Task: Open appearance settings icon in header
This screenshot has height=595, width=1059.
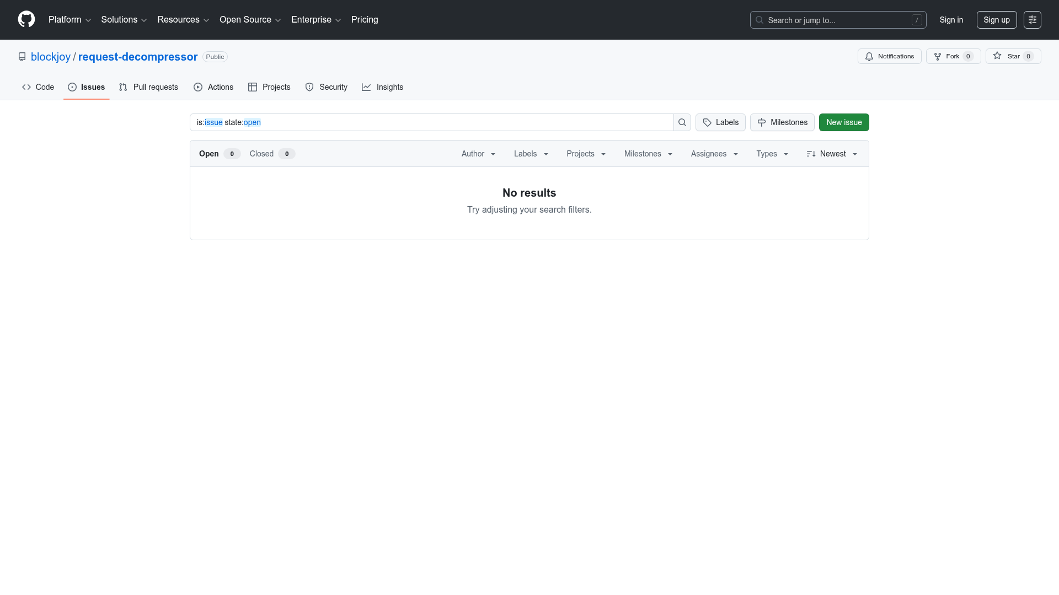Action: (1033, 20)
